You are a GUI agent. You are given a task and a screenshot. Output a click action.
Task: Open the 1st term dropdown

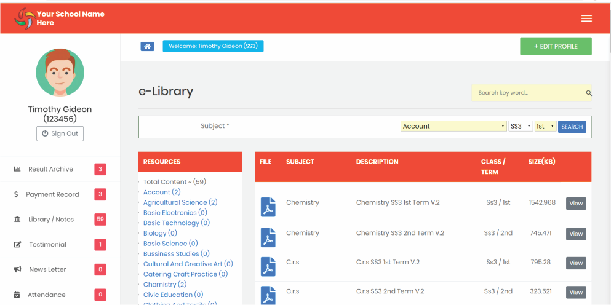tap(545, 126)
